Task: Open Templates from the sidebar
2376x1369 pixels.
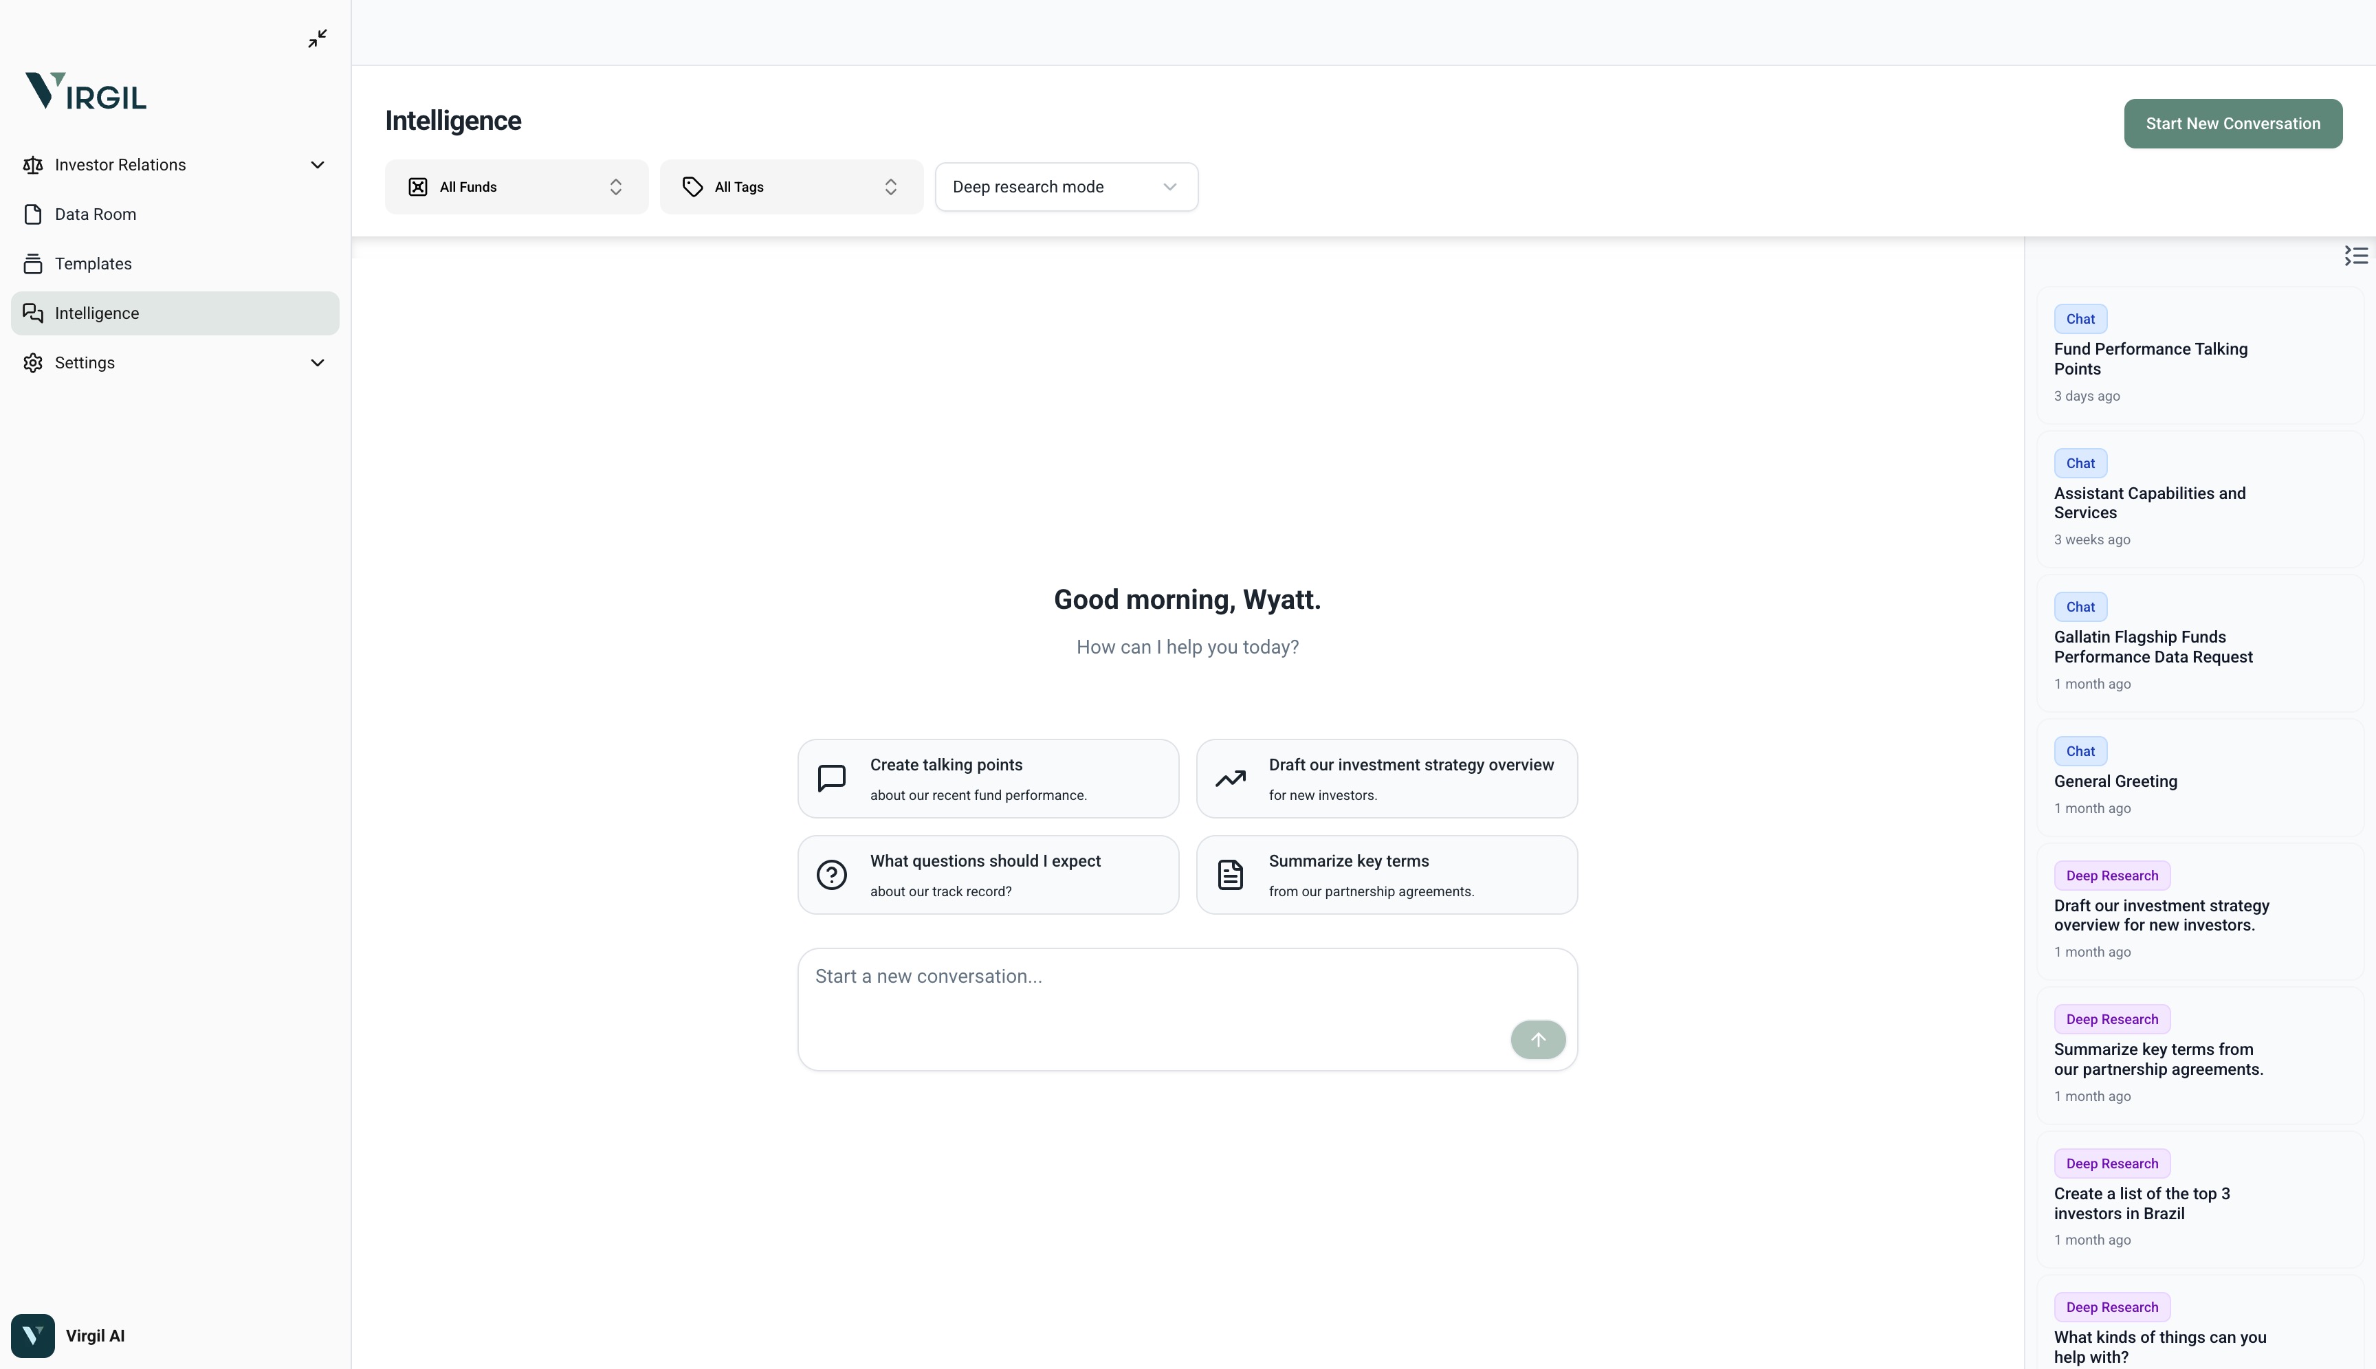Action: [93, 264]
